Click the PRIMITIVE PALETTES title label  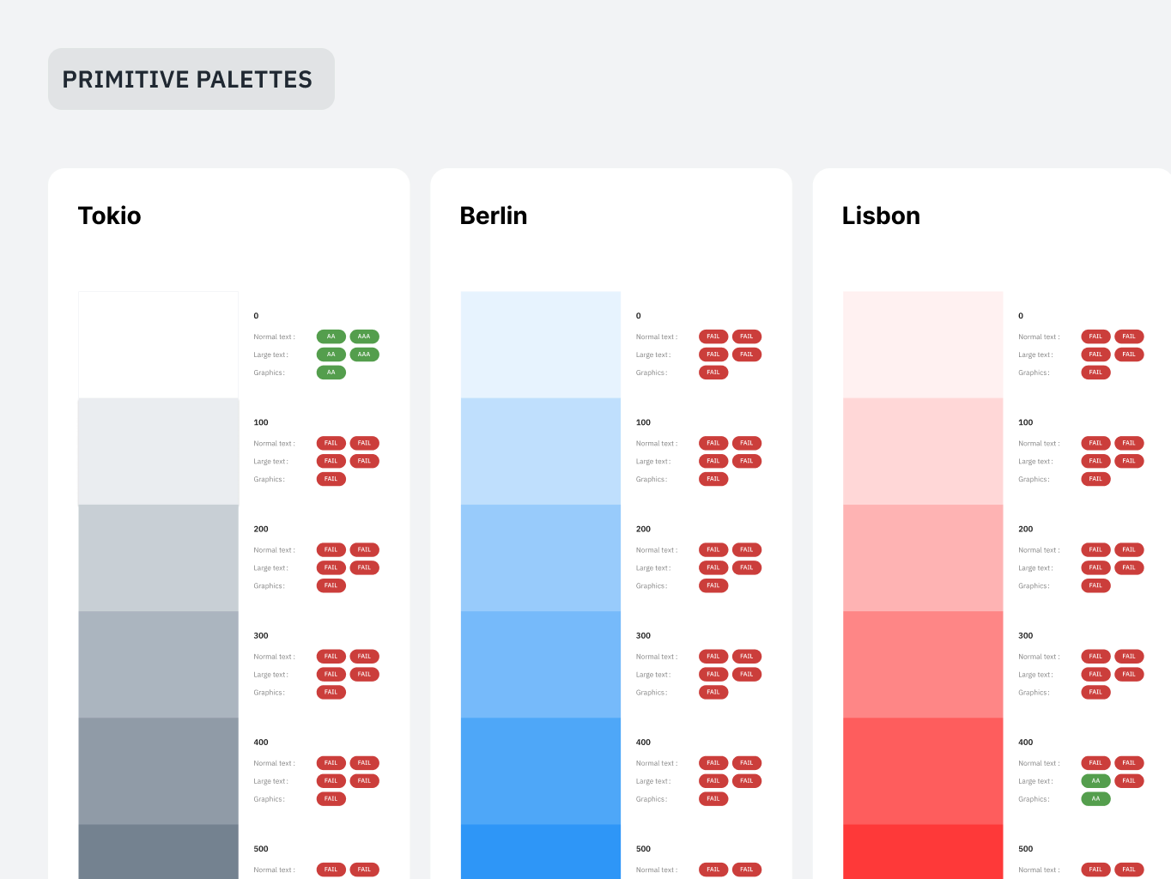click(x=187, y=79)
